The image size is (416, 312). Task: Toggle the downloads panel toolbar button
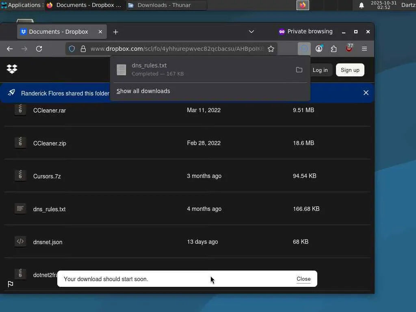coord(304,49)
